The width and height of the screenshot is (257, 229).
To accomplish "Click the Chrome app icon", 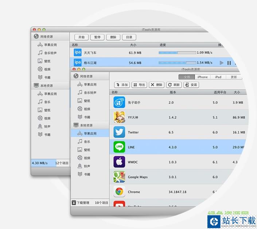I will click(119, 192).
